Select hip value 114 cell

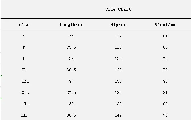tap(118, 36)
